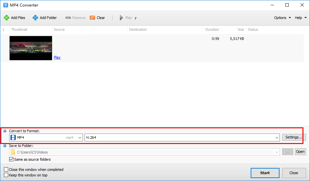
Task: Click the blue plus Add Folder icon
Action: pyautogui.click(x=35, y=18)
